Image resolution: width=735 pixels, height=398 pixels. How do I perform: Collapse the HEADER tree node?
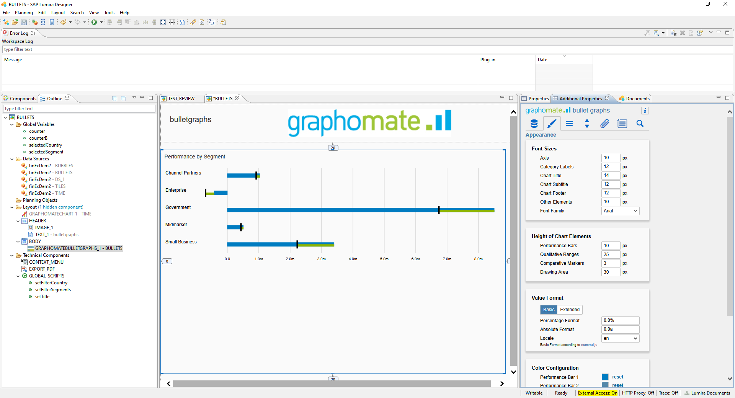point(18,221)
